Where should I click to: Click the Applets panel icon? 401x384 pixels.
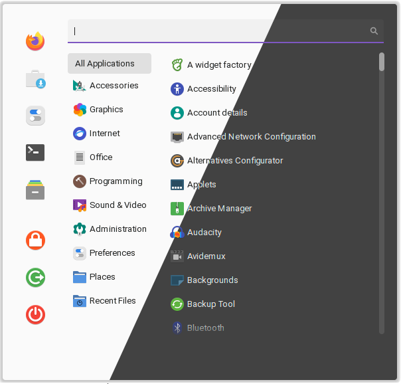pyautogui.click(x=177, y=185)
